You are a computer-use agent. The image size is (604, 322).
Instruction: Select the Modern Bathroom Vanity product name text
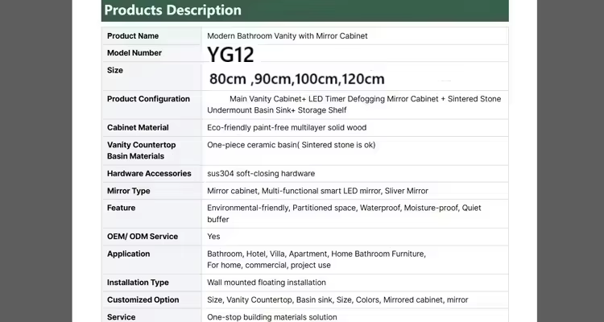pyautogui.click(x=287, y=36)
